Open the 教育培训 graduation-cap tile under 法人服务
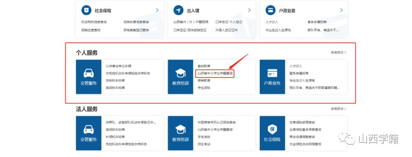412x157 pixels. 180,133
